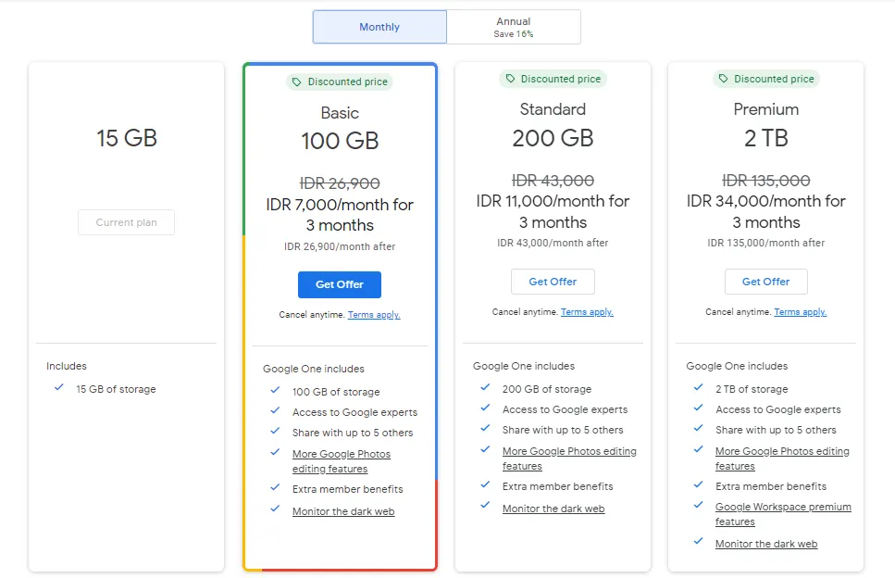Open Premium plan's Google Photos editing features link
895x578 pixels.
click(x=781, y=452)
